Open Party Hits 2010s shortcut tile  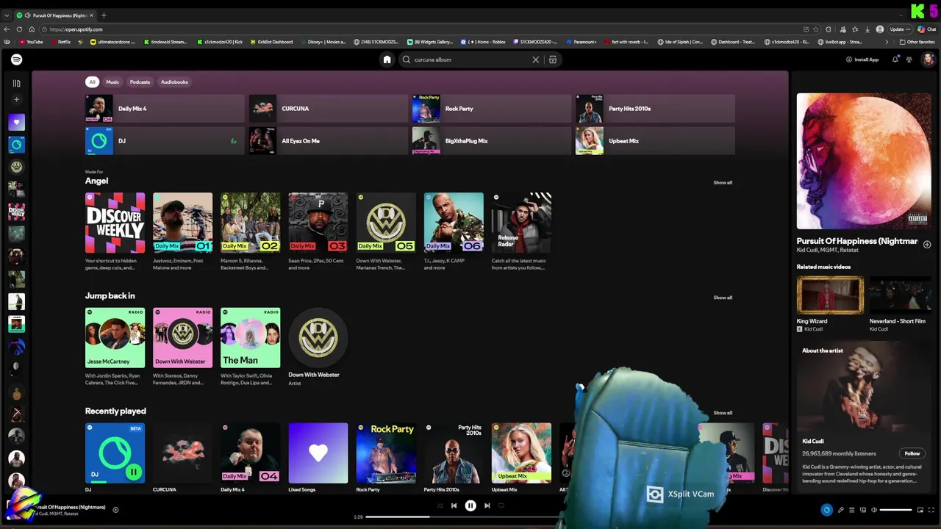(655, 109)
